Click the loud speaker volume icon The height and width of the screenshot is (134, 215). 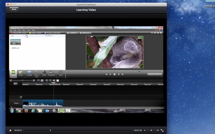158,130
